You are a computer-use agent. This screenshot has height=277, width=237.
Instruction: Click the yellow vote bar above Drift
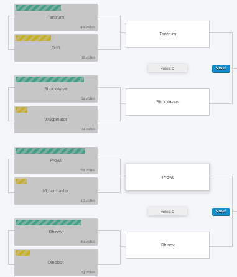pyautogui.click(x=33, y=38)
